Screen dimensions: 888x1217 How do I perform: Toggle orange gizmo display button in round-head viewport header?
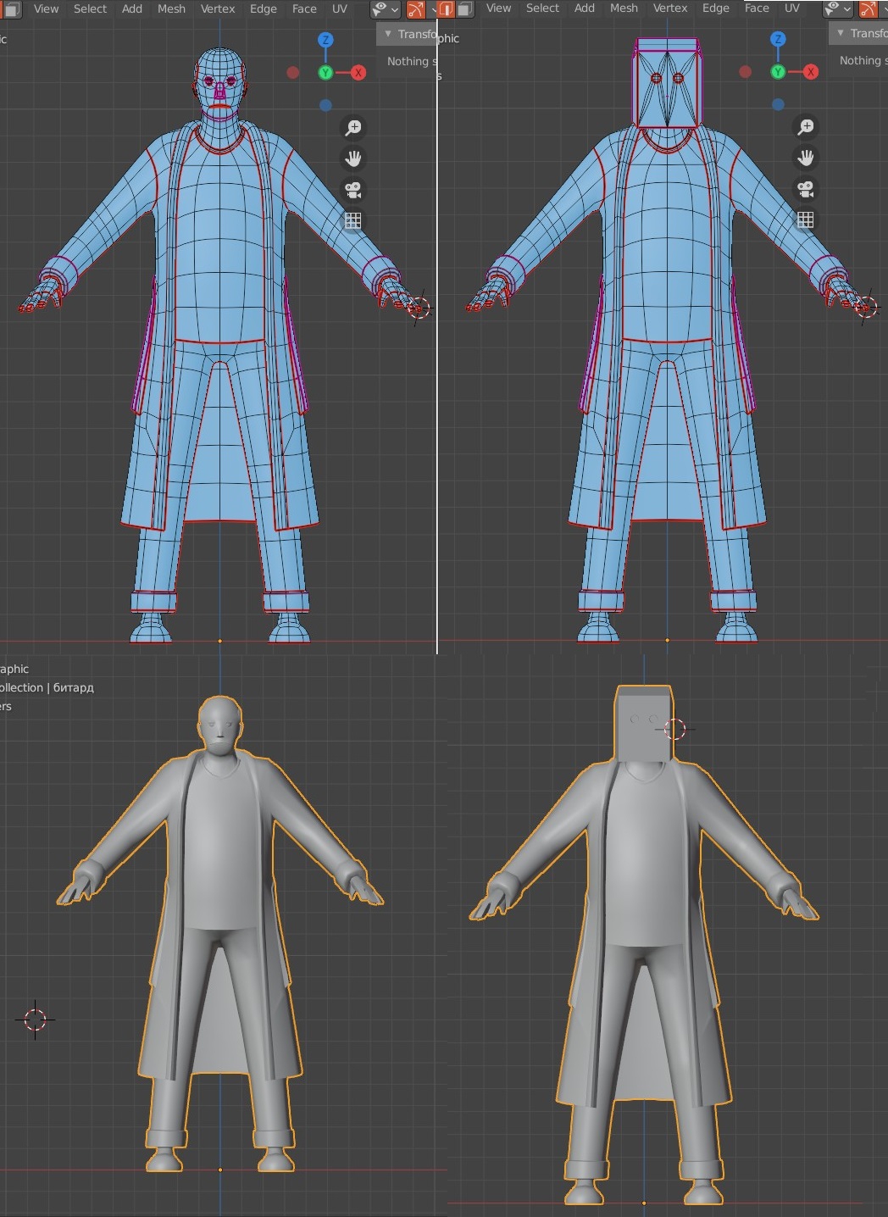pyautogui.click(x=416, y=9)
